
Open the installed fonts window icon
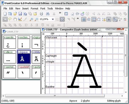(x=10, y=14)
